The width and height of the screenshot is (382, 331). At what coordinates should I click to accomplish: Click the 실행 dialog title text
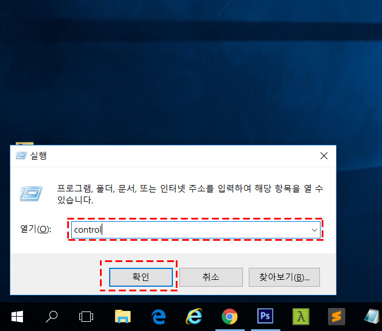pos(38,156)
